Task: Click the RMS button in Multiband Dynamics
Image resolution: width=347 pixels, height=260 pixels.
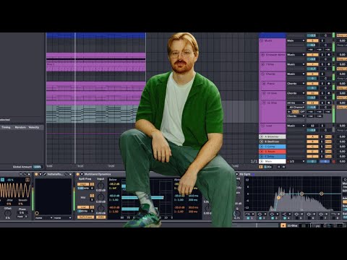Action: (x=100, y=217)
